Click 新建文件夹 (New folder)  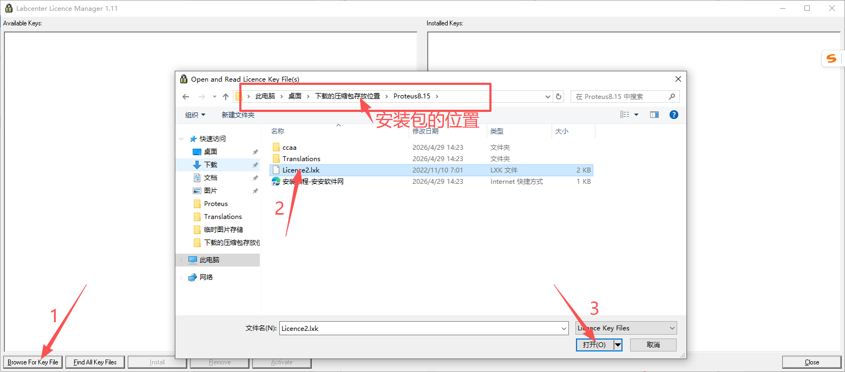(238, 115)
